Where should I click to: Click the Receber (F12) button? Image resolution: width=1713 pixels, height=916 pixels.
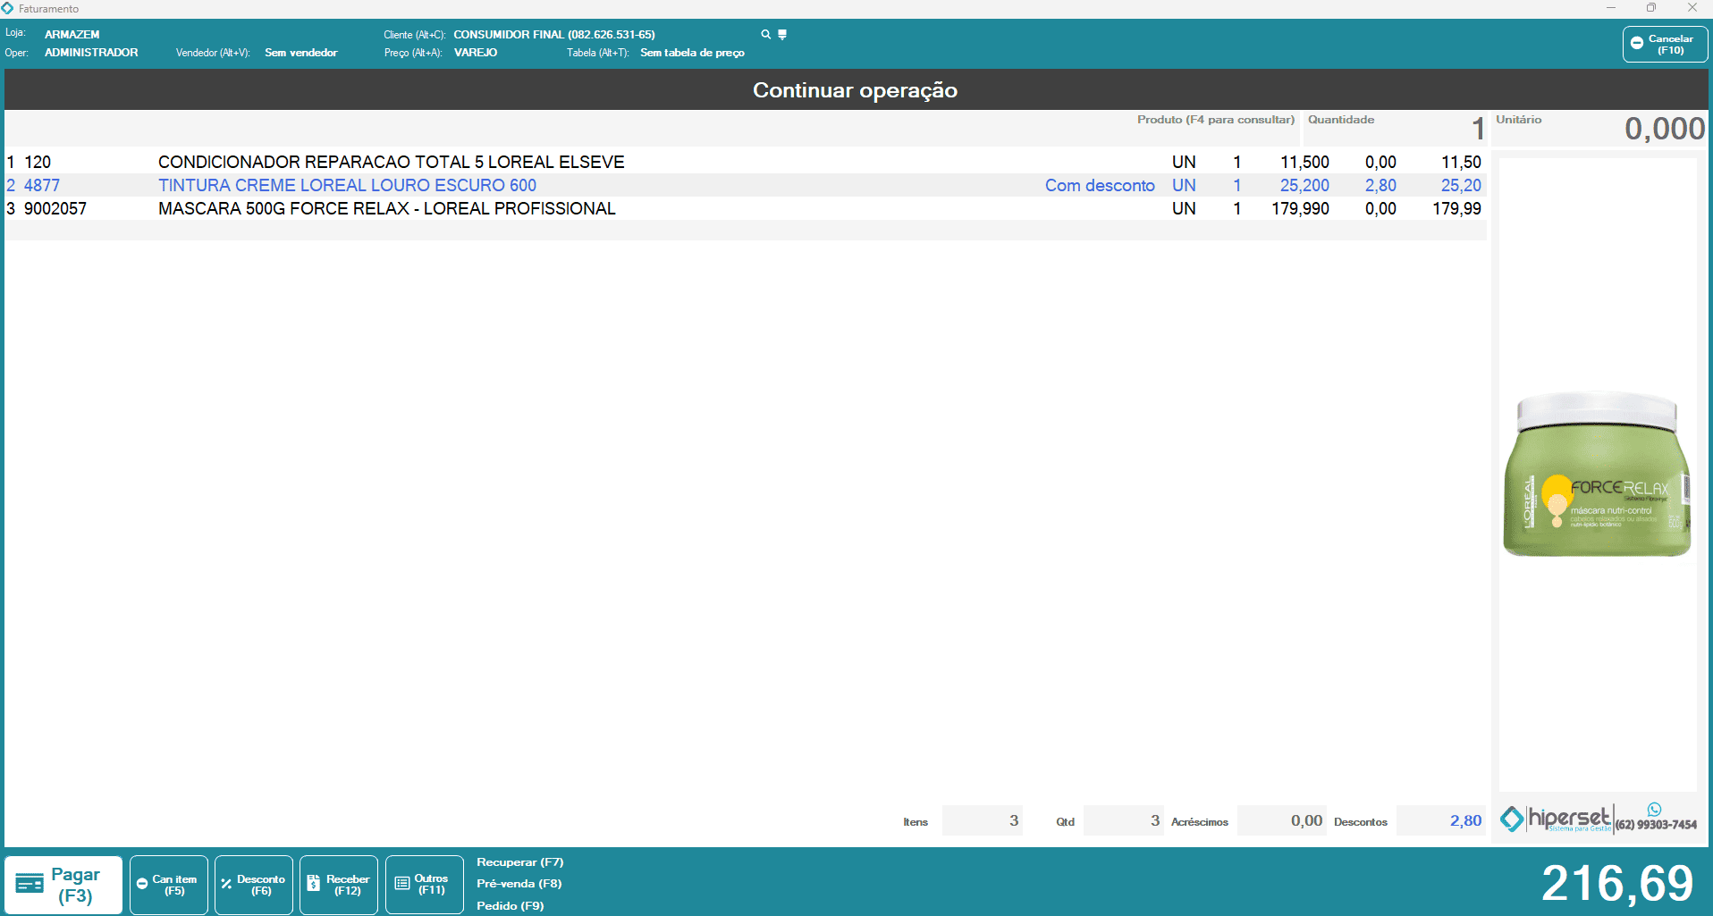point(339,885)
